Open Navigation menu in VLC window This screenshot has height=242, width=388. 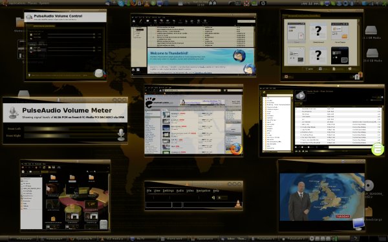point(203,190)
